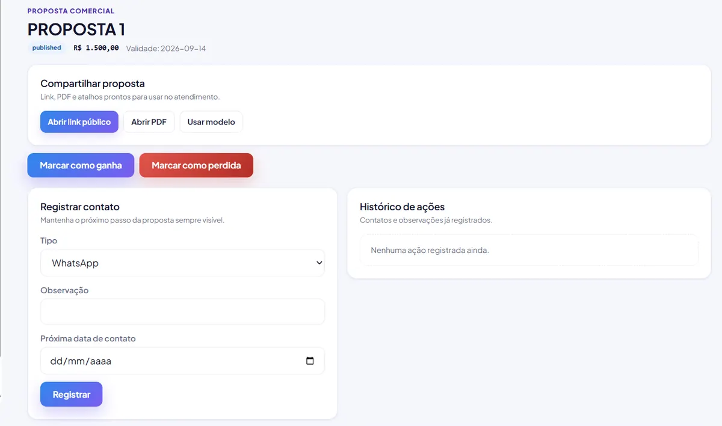
Task: Click the Observação field label
Action: (64, 291)
